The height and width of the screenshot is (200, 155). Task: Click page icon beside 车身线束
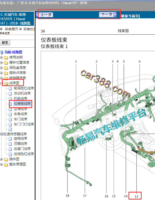tap(10, 114)
